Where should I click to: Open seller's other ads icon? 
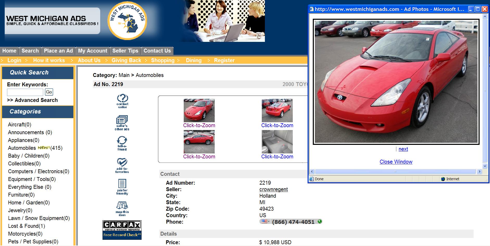point(122,123)
